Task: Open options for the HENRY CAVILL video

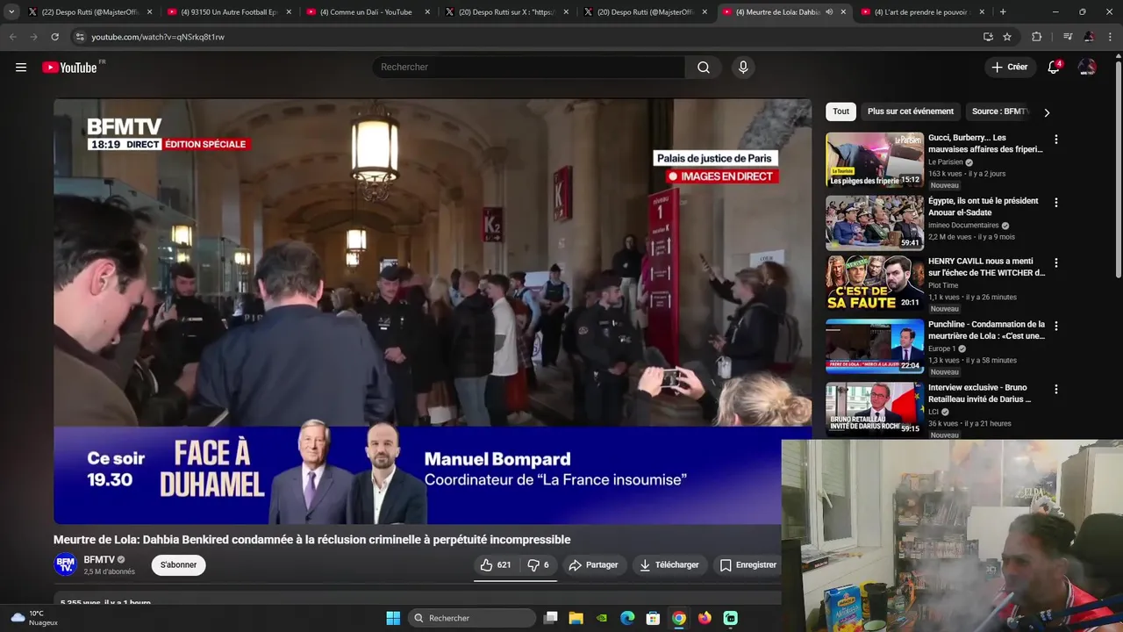Action: (1055, 262)
